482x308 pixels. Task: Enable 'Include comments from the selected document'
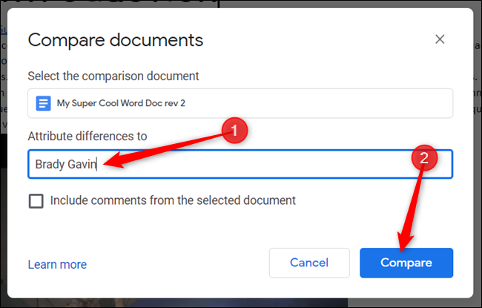36,201
